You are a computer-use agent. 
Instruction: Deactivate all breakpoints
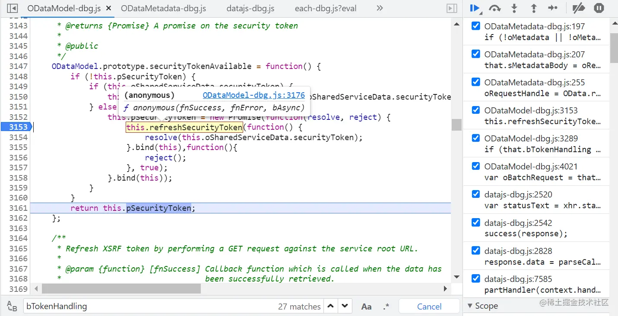click(578, 8)
